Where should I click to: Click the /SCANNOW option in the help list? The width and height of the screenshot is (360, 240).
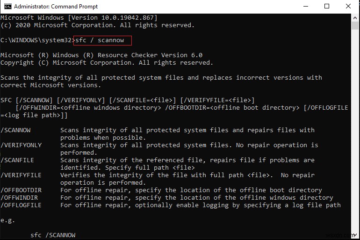[15, 130]
